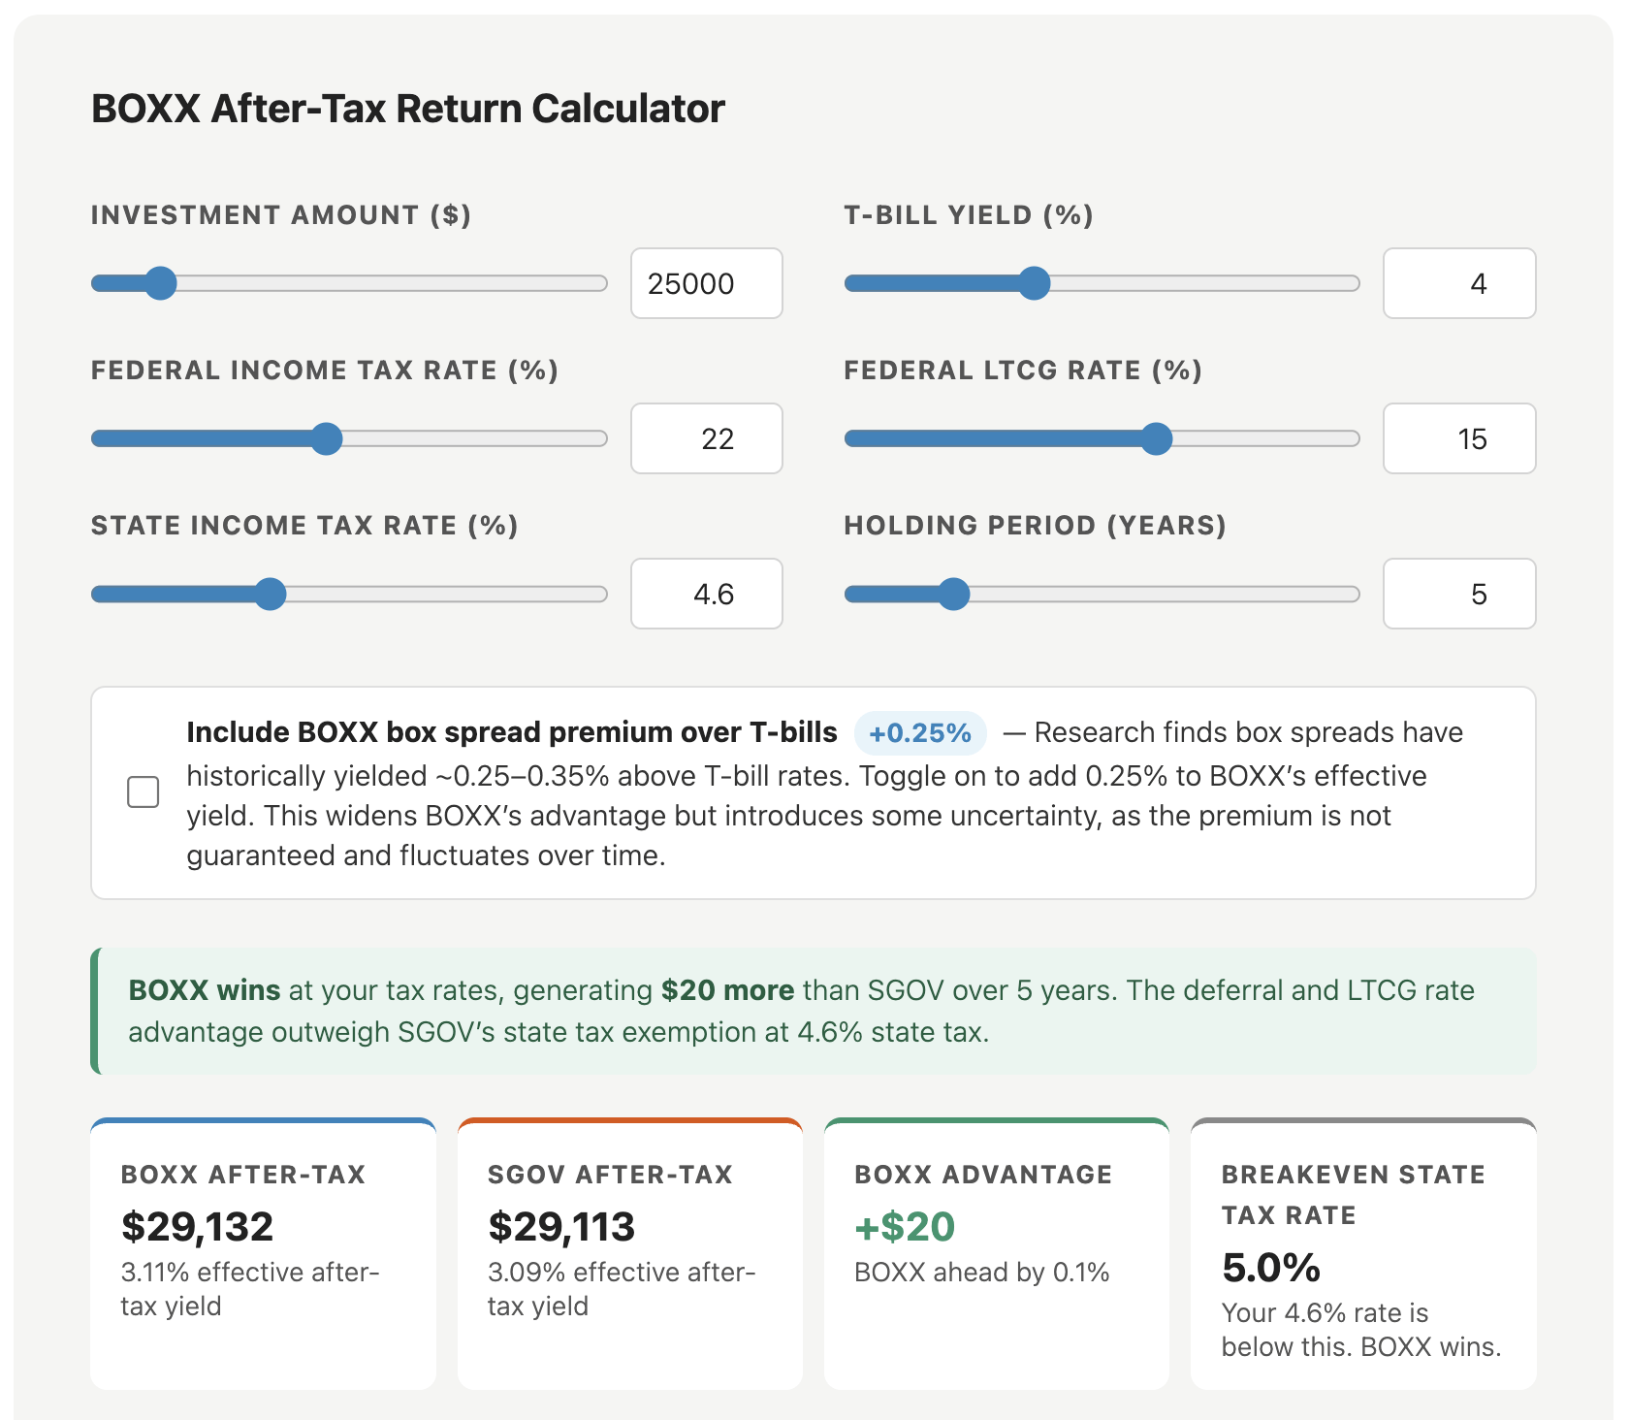The image size is (1629, 1420).
Task: Focus the state income tax field showing 4.6
Action: point(707,594)
